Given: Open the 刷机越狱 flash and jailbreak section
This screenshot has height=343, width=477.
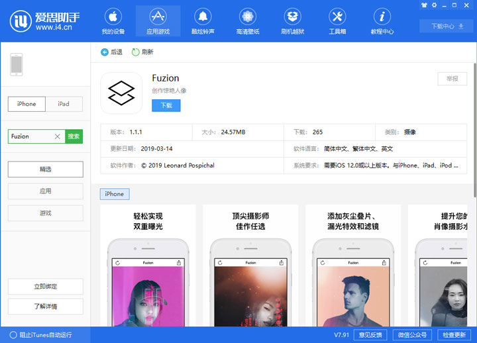Looking at the screenshot, I should (x=293, y=21).
